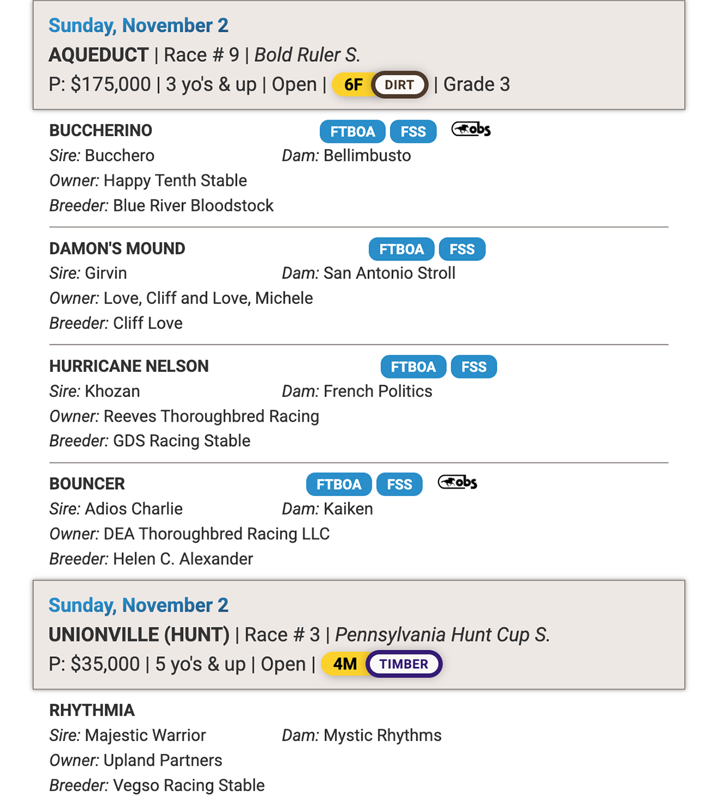This screenshot has width=718, height=803.
Task: Click the Pennsylvania Hunt Cup S. title
Action: tap(442, 635)
